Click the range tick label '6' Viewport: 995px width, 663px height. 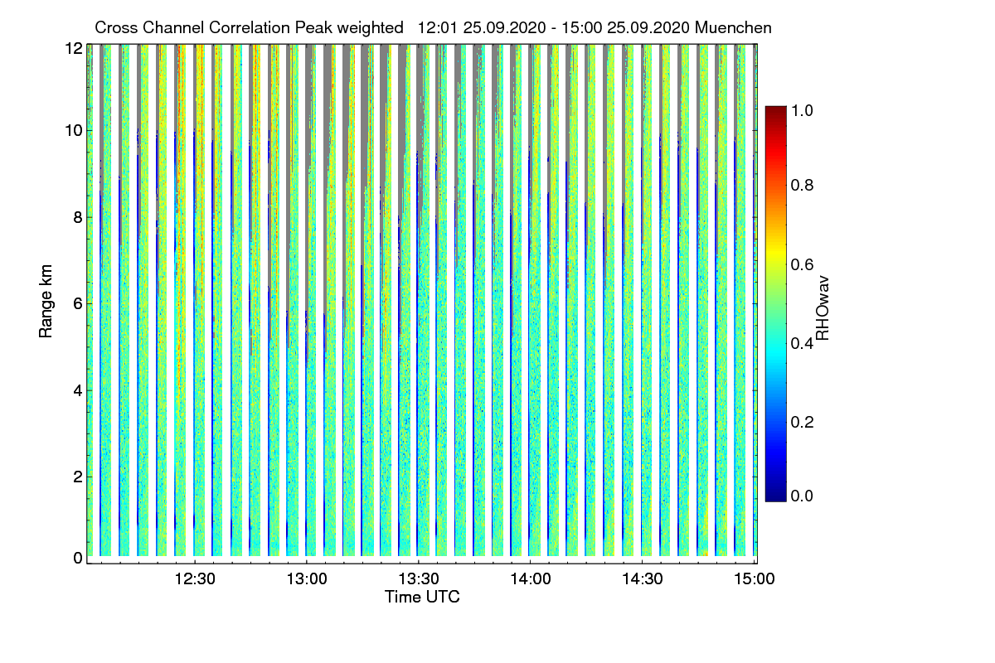pyautogui.click(x=78, y=303)
